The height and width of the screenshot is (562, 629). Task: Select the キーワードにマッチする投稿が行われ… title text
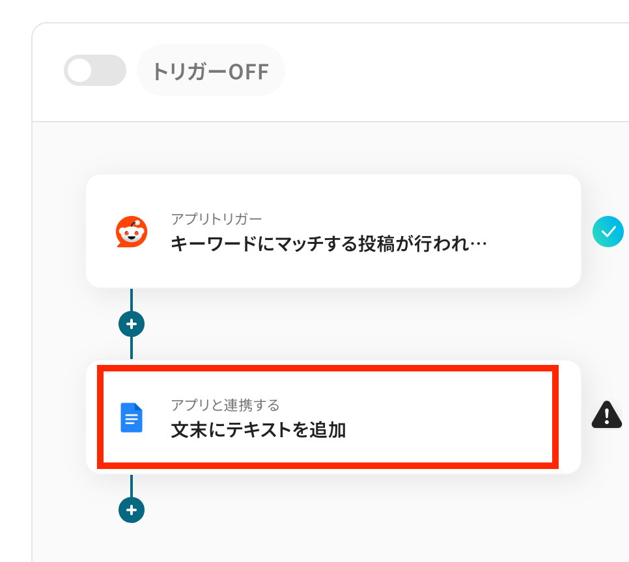(x=329, y=244)
